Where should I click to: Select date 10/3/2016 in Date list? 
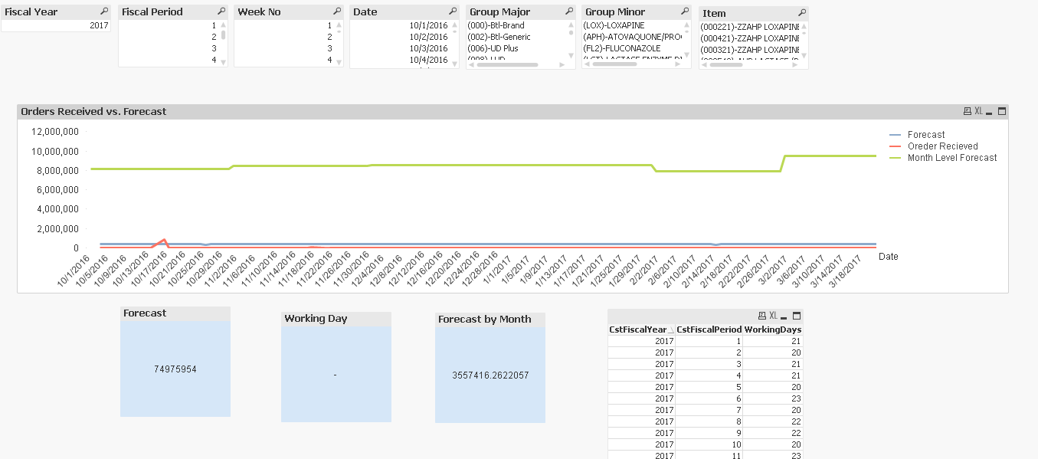428,48
